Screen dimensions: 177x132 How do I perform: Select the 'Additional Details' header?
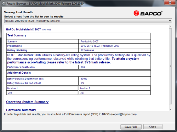point(19,73)
